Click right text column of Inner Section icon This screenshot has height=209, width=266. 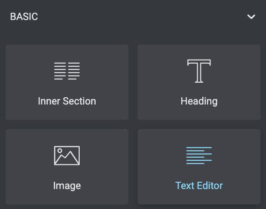[74, 71]
